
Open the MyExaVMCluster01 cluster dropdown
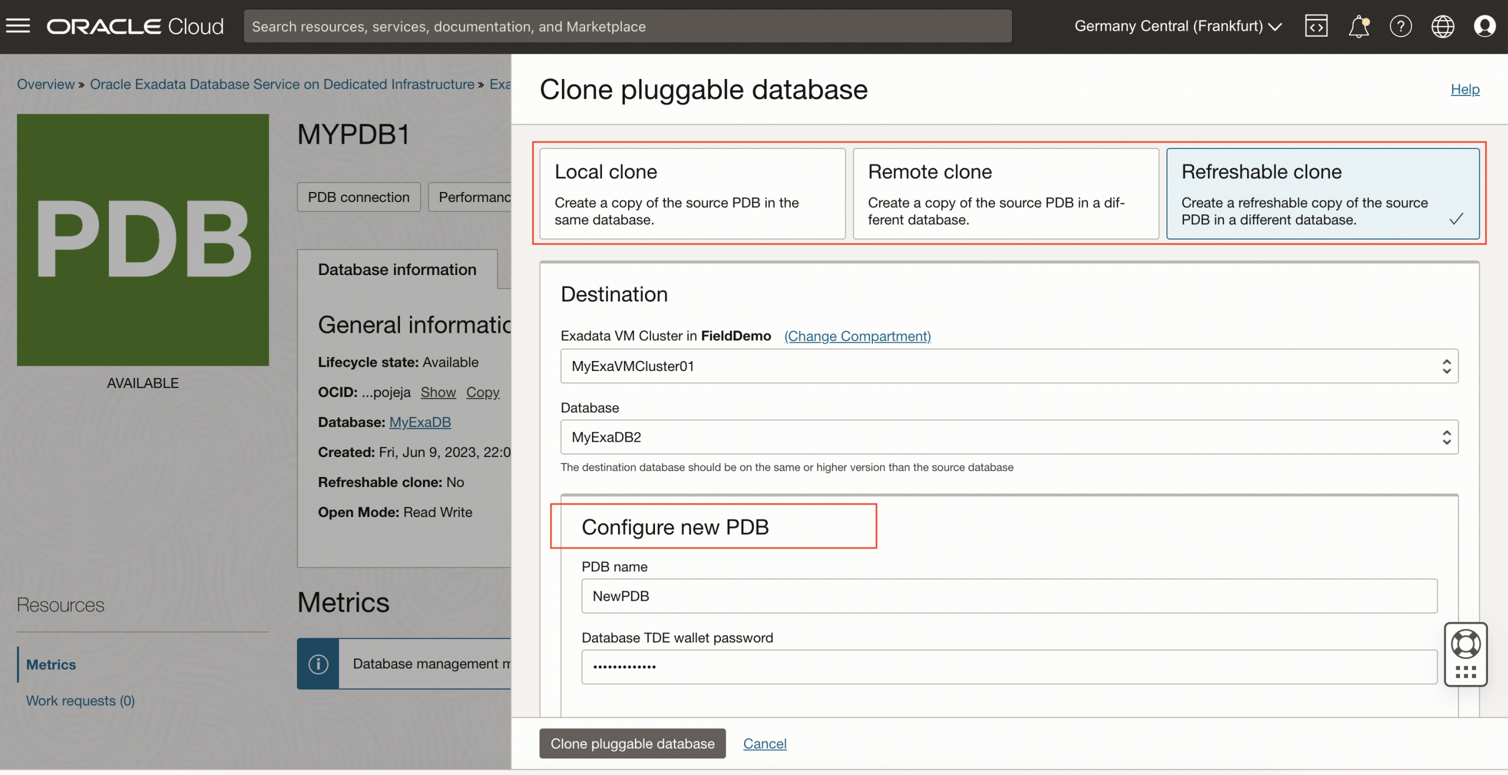coord(1446,366)
